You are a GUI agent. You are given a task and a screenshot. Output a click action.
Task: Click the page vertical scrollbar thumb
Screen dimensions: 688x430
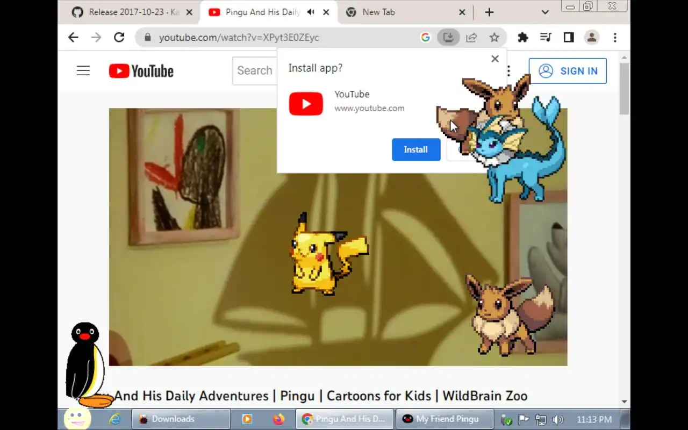point(624,89)
